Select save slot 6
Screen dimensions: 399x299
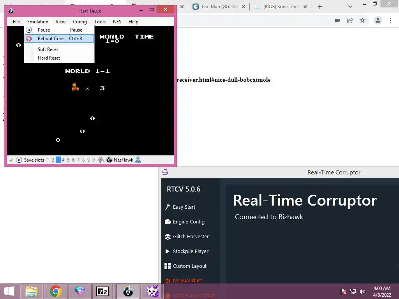[73, 160]
